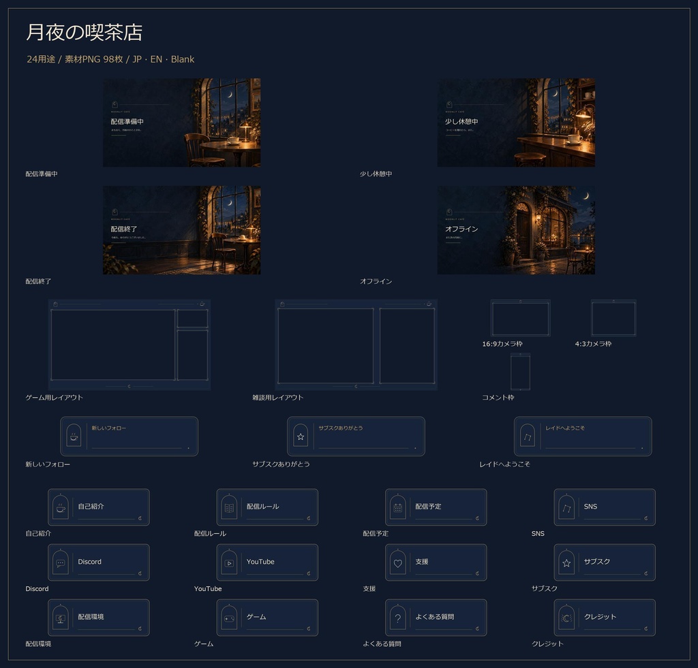698x668 pixels.
Task: Click the SNS panel button text
Action: click(590, 507)
